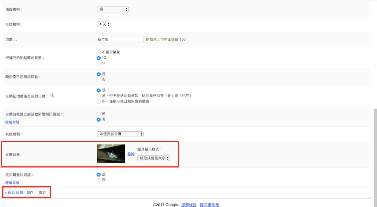Click the 移除 link for calendar background
The height and width of the screenshot is (207, 377).
pyautogui.click(x=131, y=154)
